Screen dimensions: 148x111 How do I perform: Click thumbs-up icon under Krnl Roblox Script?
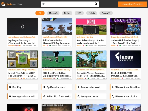(x=86, y=45)
